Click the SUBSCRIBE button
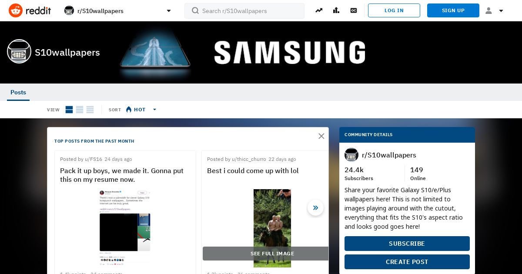Screen dimensions: 522x274 tap(407, 244)
